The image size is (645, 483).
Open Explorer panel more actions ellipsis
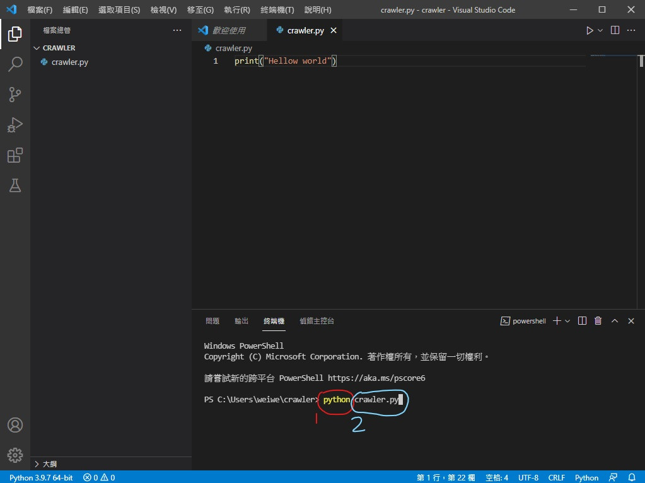pyautogui.click(x=177, y=30)
